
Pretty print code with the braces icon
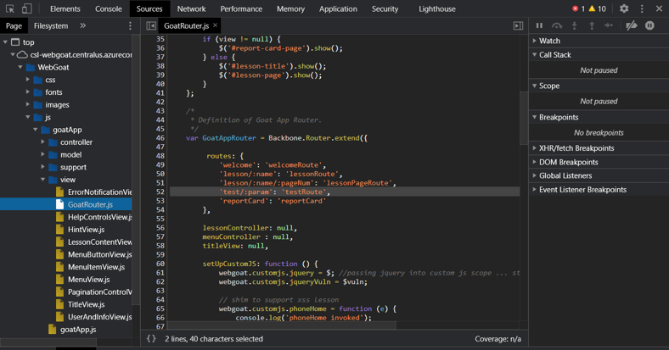click(151, 339)
